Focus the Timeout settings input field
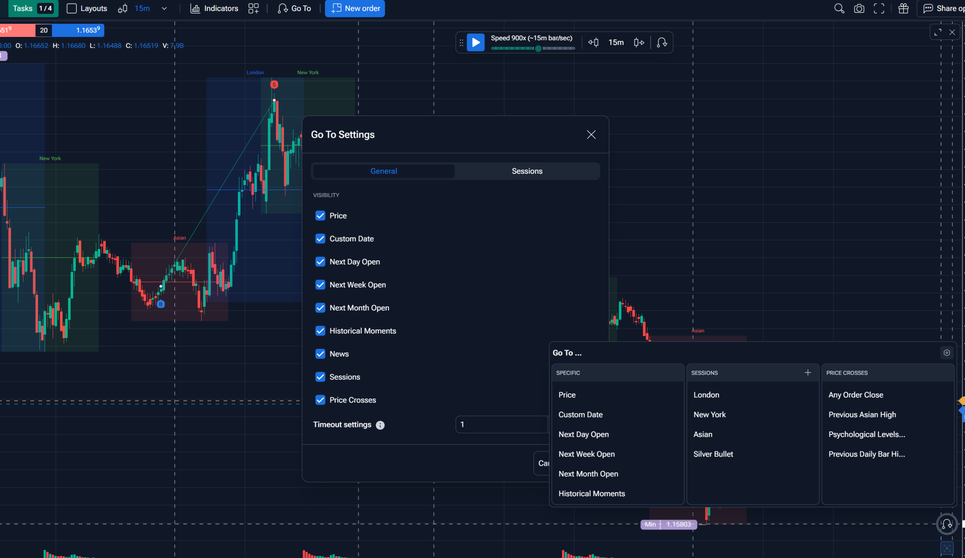Screen dimensions: 965x558 502,424
